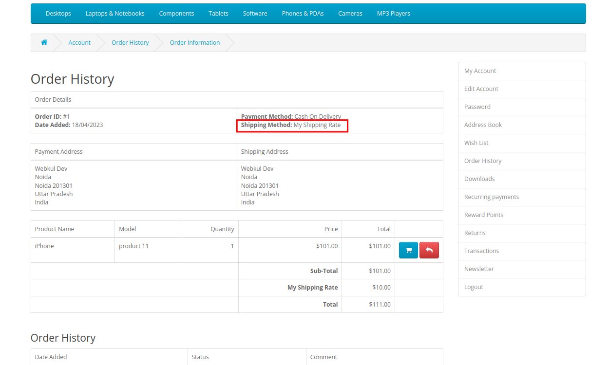Select the iPhone product name cell

73,250
